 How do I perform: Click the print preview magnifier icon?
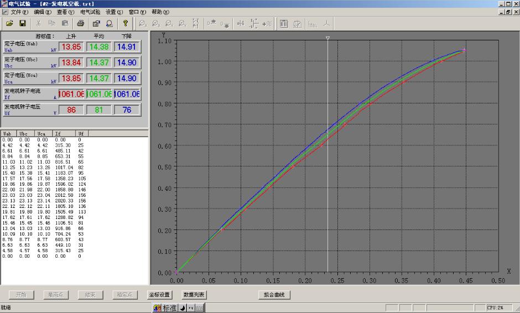pos(109,23)
